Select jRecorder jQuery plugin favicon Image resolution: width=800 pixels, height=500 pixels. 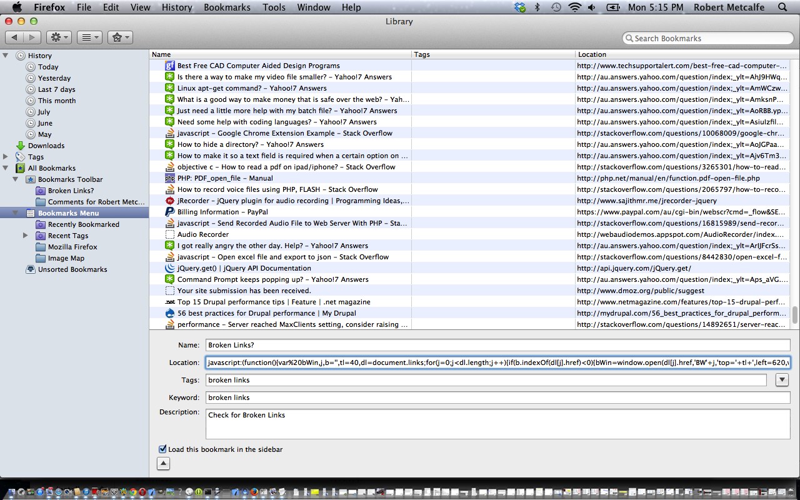click(x=170, y=201)
